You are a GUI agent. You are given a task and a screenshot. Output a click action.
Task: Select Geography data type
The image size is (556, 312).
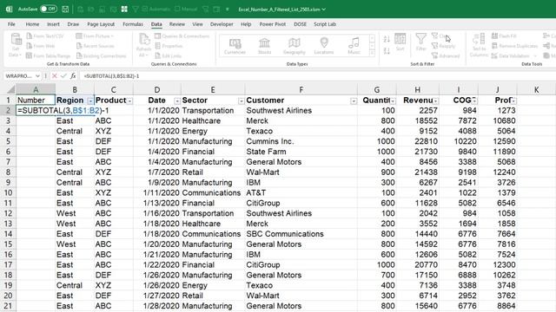[295, 46]
